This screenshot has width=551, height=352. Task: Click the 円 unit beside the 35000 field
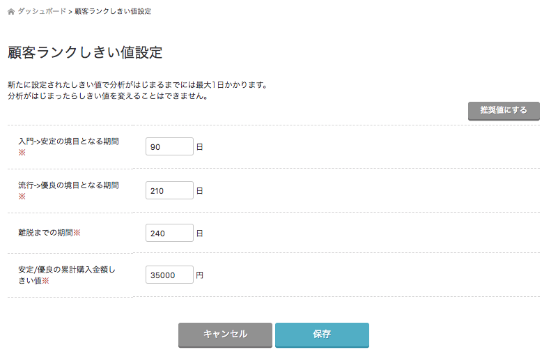click(x=199, y=275)
